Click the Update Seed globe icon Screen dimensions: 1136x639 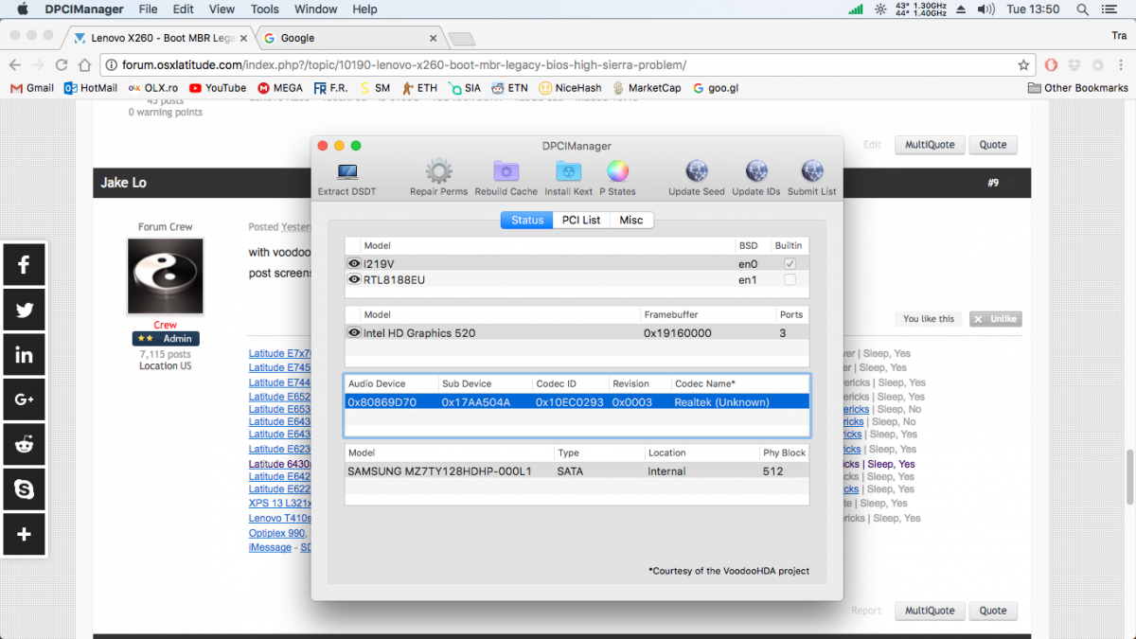click(x=696, y=173)
